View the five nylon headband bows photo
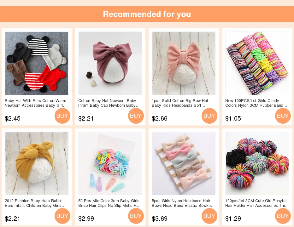 (184, 164)
